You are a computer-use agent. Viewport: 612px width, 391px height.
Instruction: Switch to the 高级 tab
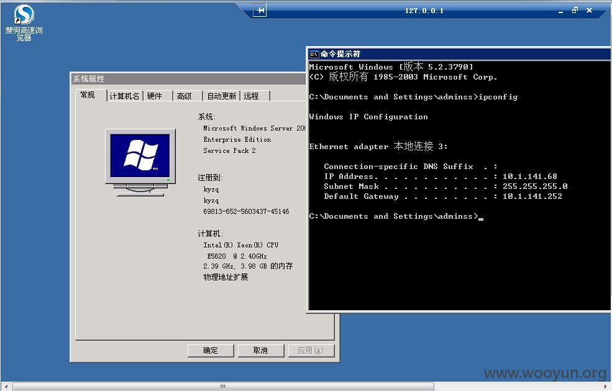click(185, 96)
